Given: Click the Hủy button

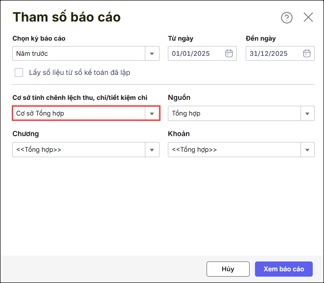Looking at the screenshot, I should tap(228, 269).
